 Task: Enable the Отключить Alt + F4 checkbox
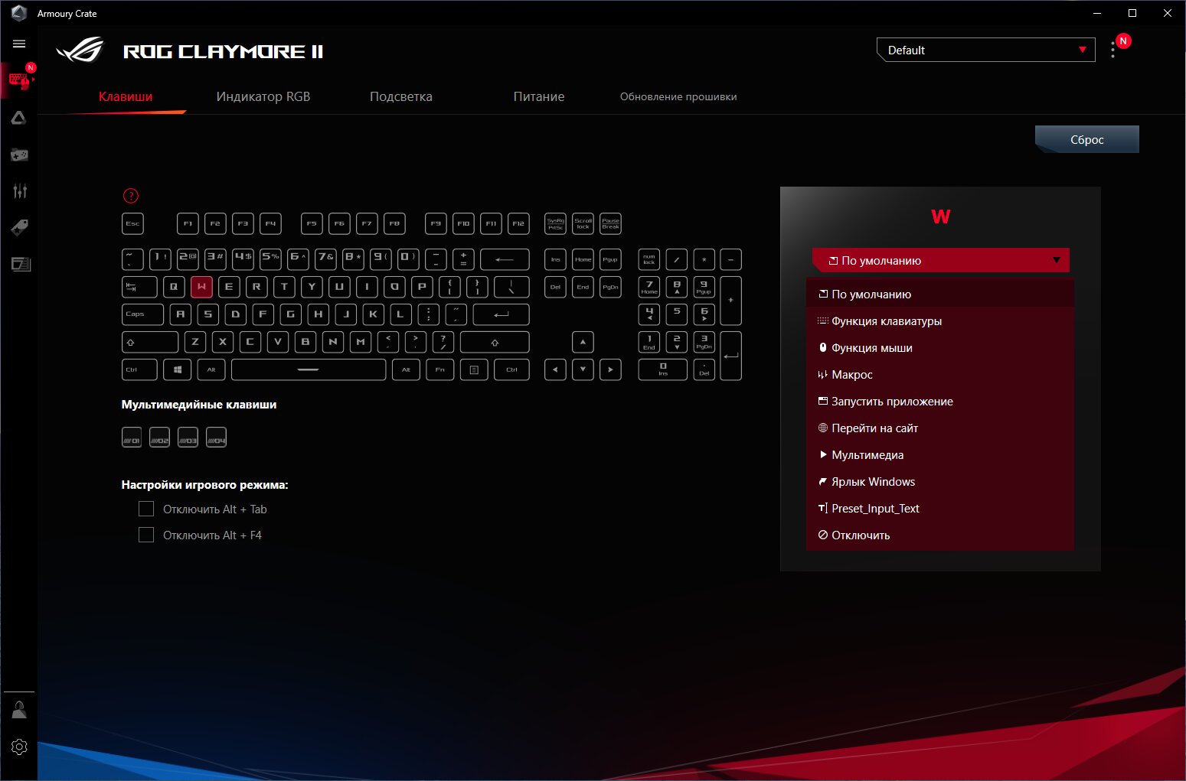[x=146, y=535]
